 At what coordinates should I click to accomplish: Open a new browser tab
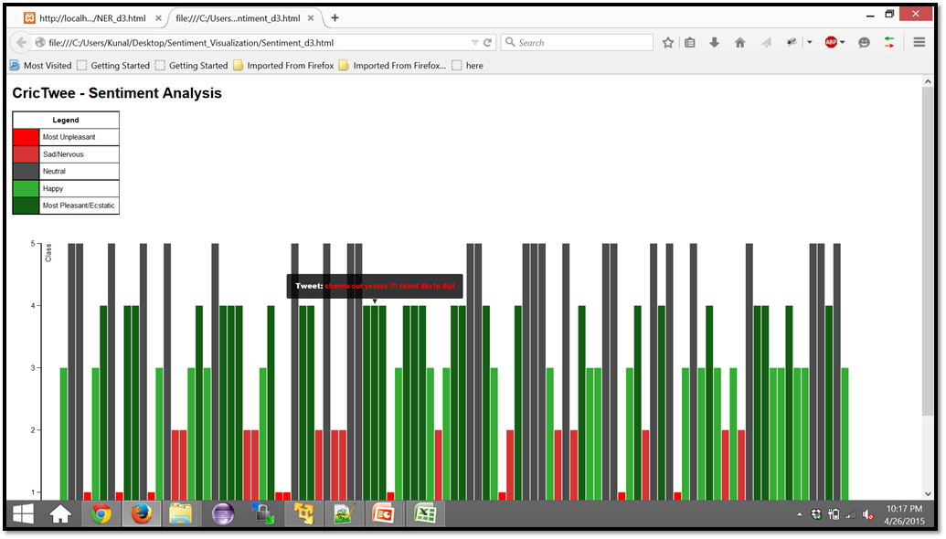[x=335, y=17]
